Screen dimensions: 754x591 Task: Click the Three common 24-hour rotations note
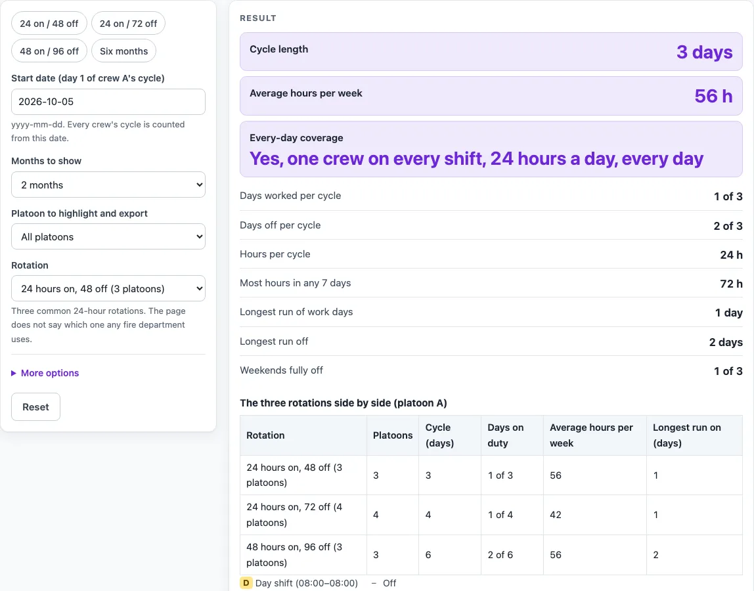point(98,325)
